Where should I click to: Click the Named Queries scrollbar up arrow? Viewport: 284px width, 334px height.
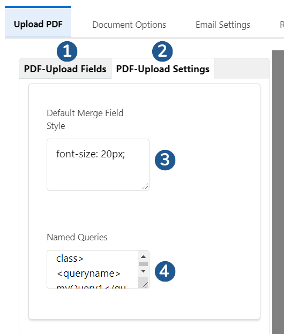pos(143,257)
